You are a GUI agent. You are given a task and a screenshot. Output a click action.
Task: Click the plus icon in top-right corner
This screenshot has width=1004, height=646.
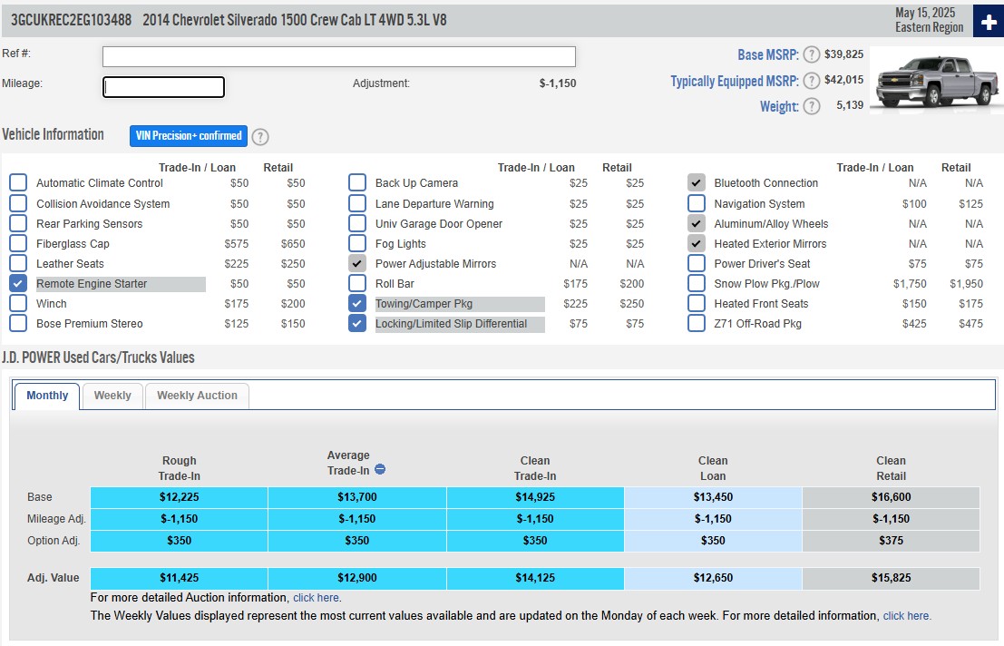tap(988, 21)
